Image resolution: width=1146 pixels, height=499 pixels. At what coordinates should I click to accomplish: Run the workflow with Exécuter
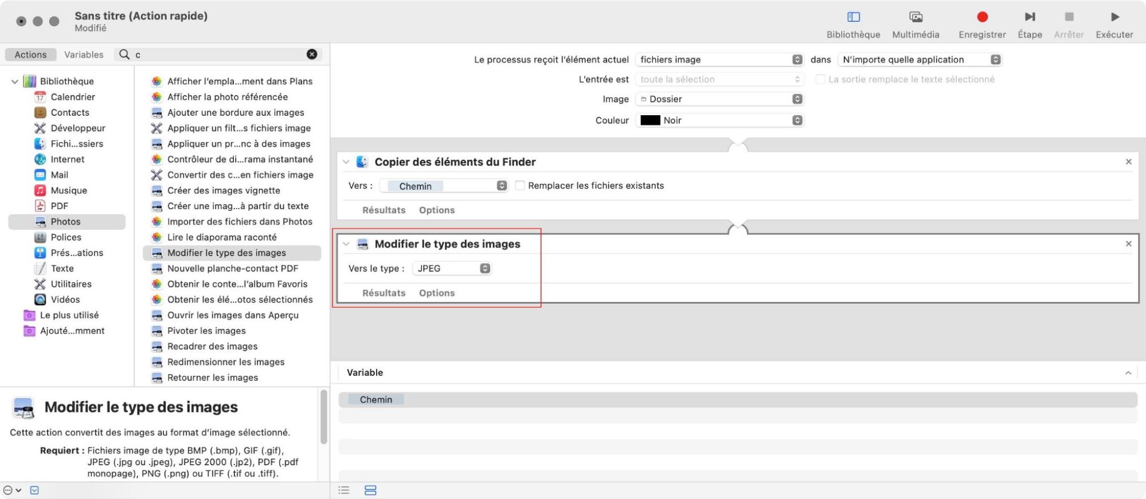1114,17
